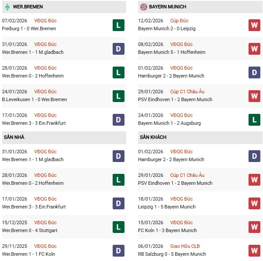Click Giao Hữu CLB competition link
This screenshot has width=263, height=261.
[186, 246]
